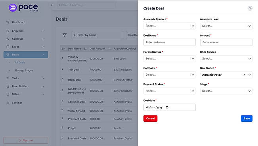Select the Deals sidebar item
The image size is (258, 146).
(x=26, y=54)
